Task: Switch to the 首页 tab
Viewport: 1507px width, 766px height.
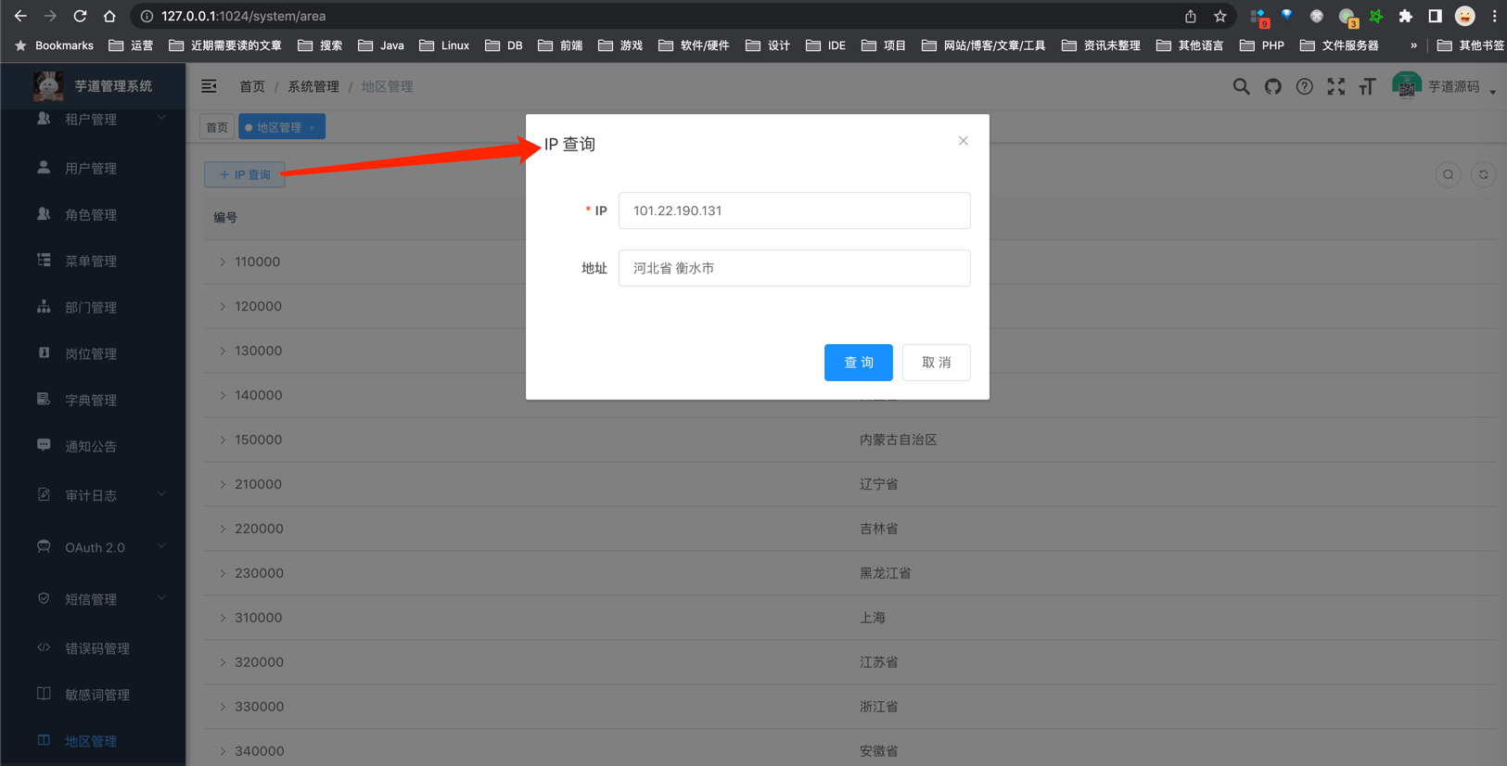Action: (x=217, y=127)
